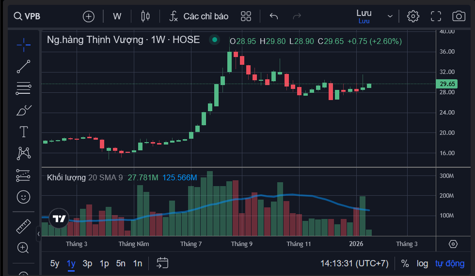Select the Text annotation tool

[x=23, y=131]
